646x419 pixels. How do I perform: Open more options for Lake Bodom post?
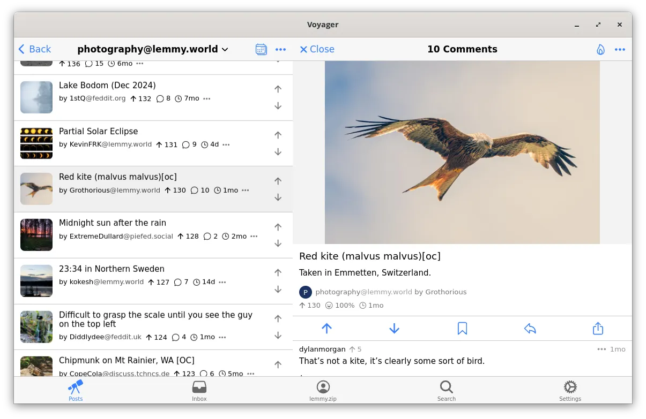pos(207,98)
